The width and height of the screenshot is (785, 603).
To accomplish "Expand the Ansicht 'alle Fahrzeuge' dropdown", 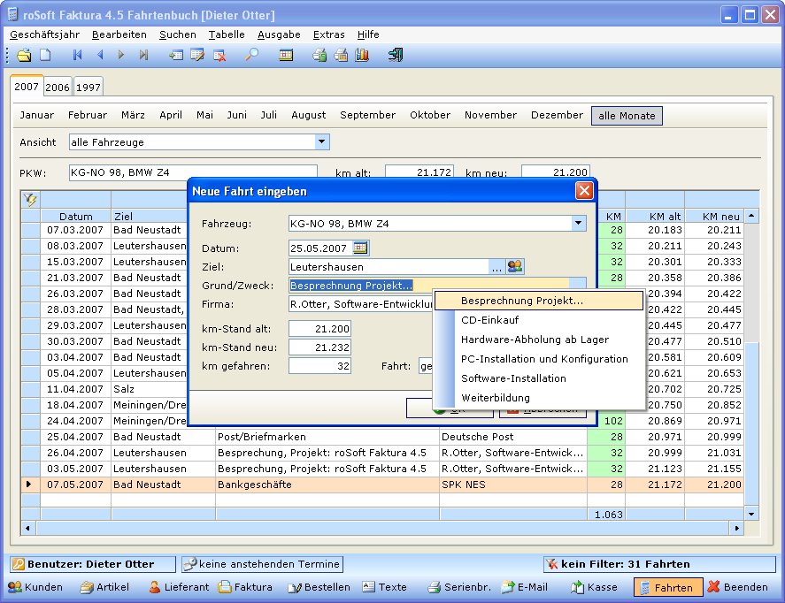I will tap(322, 141).
